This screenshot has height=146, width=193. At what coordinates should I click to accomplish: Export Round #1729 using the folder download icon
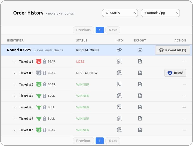tap(140, 50)
